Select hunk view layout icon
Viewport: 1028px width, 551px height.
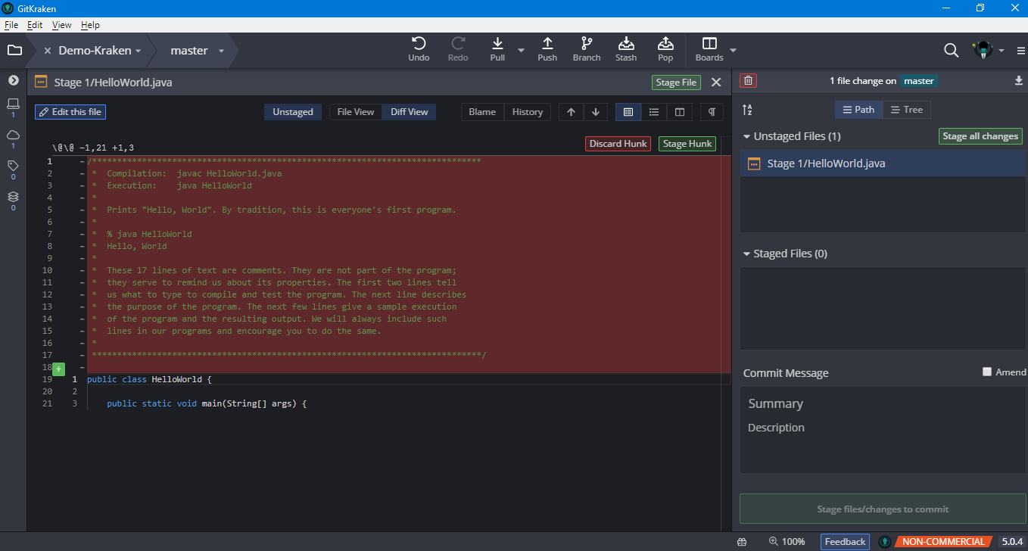[x=628, y=112]
